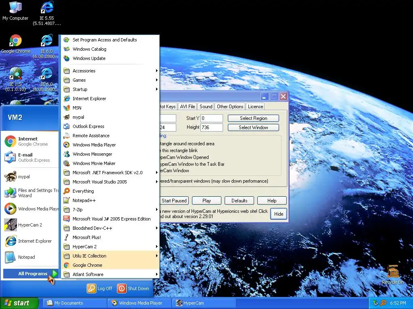Viewport: 413px width, 309px height.
Task: Open My Computer desktop icon
Action: [x=15, y=11]
